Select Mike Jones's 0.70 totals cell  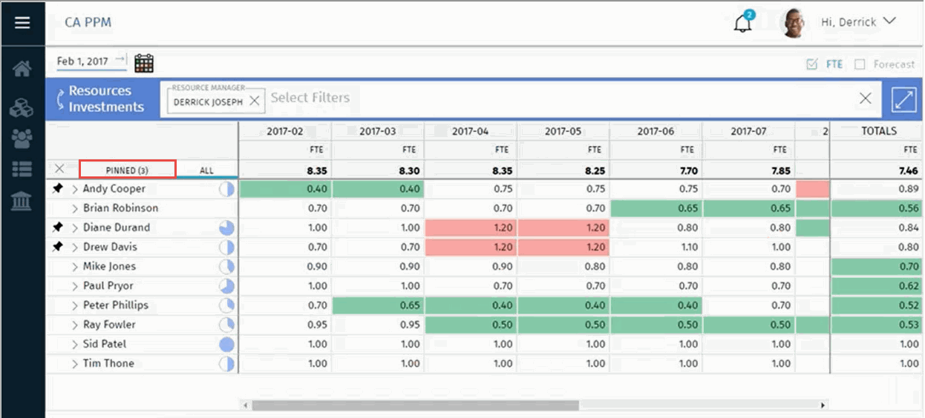tap(877, 266)
